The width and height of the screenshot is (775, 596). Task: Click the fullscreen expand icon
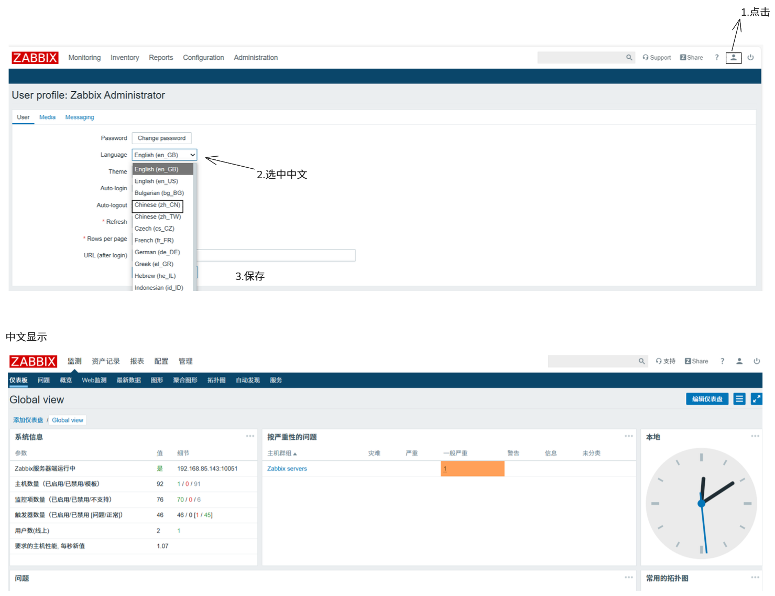[757, 399]
